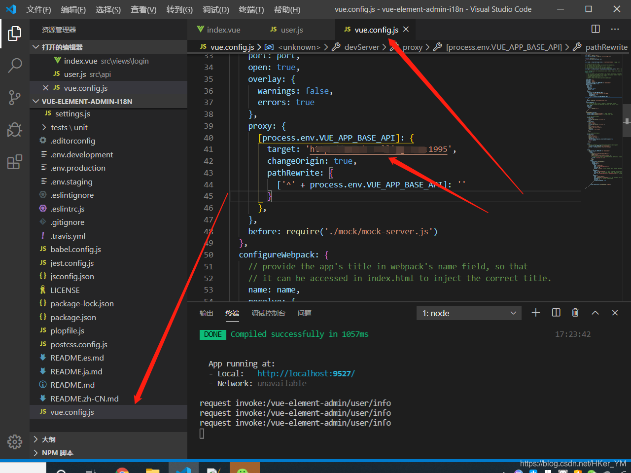Switch to the 调试控制台 panel tab
The height and width of the screenshot is (473, 631).
(268, 313)
